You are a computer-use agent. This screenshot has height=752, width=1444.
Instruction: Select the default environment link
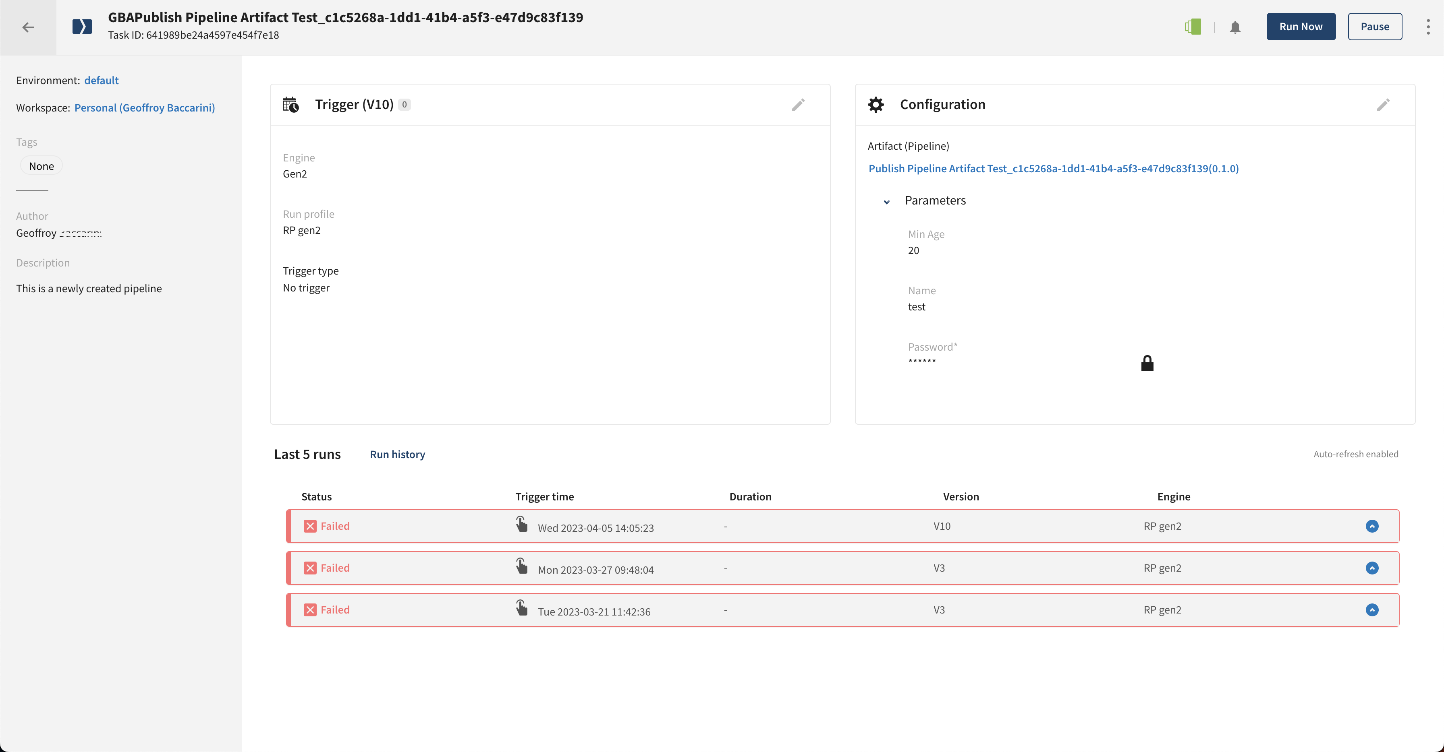[x=101, y=79]
